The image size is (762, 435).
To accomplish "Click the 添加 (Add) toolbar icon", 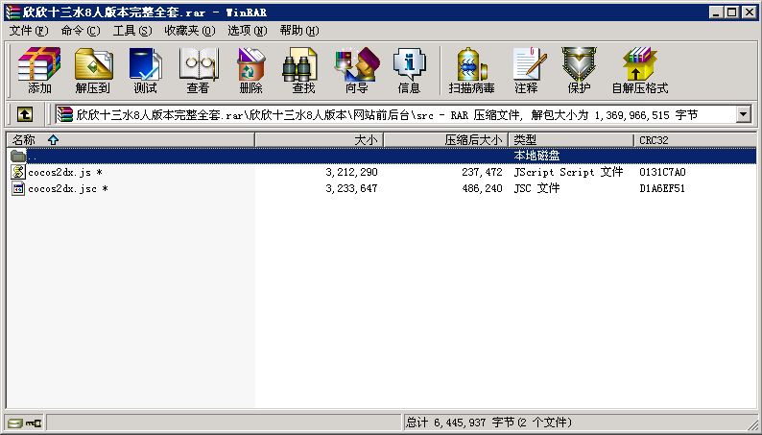I will [x=39, y=70].
